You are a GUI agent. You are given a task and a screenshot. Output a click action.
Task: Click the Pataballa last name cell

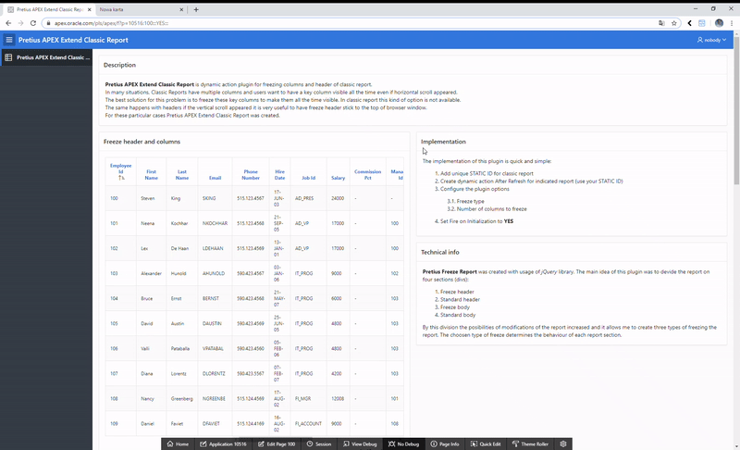coord(180,348)
